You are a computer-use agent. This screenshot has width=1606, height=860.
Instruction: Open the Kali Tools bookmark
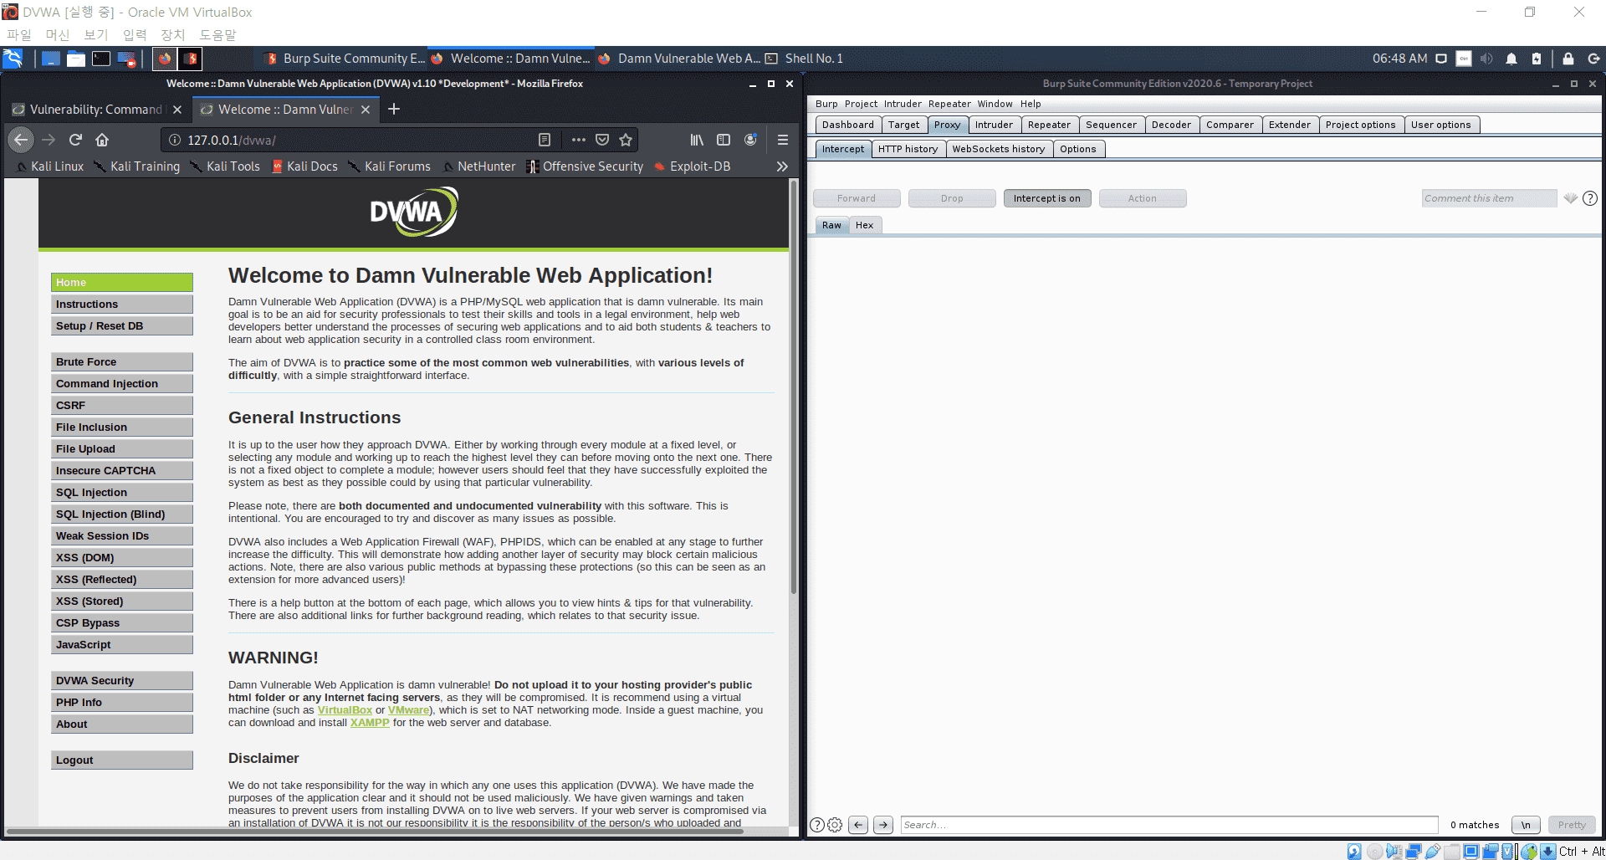click(225, 166)
